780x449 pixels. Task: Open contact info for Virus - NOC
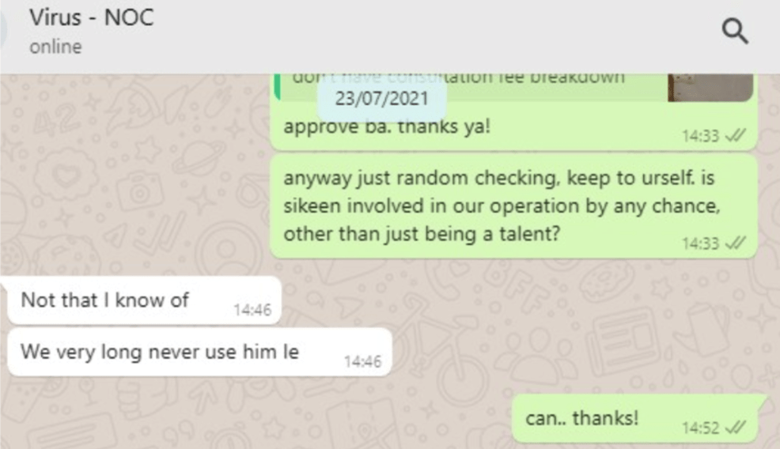pos(92,17)
